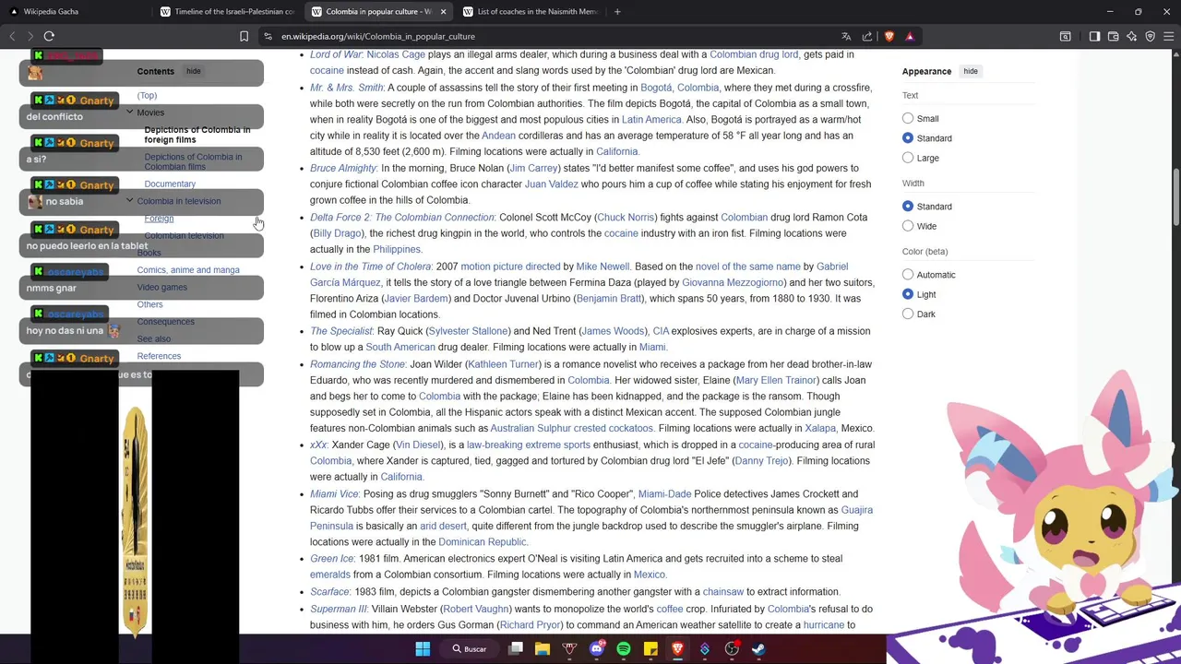Open the Romancing the Stone link
This screenshot has width=1181, height=664.
coord(357,364)
